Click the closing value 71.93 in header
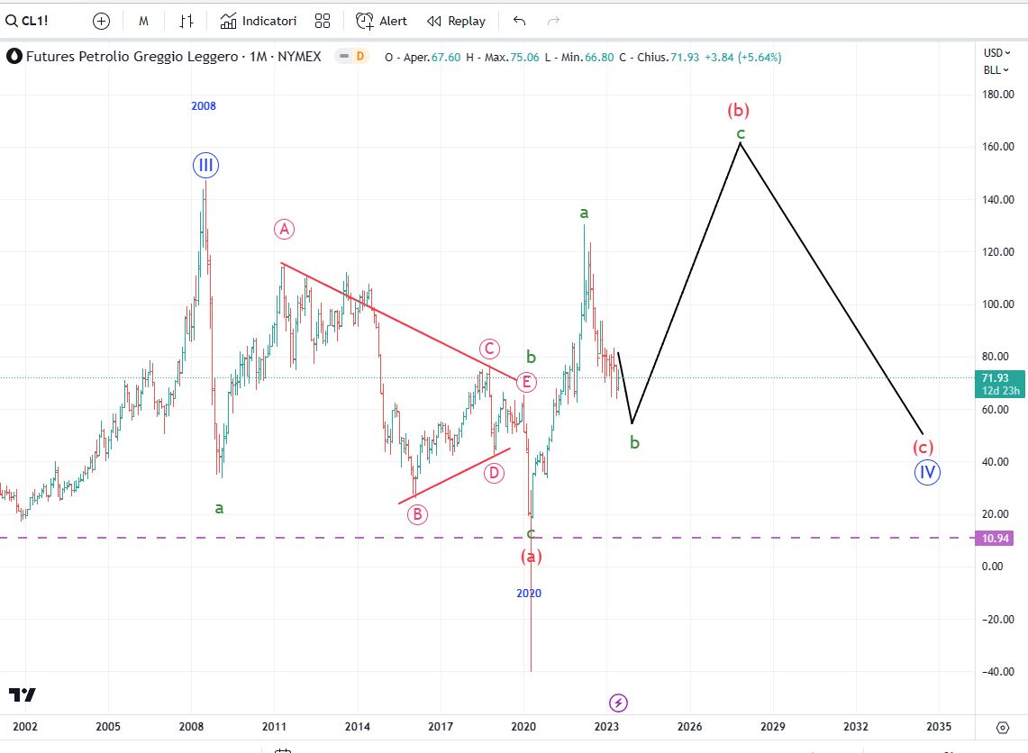The image size is (1028, 753). click(685, 57)
